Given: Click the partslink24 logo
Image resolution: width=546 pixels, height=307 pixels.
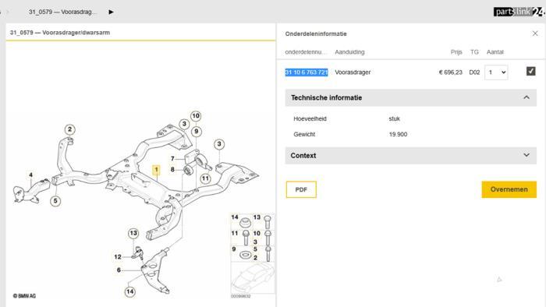Looking at the screenshot, I should tap(519, 12).
